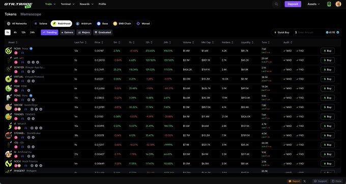Image resolution: width=346 pixels, height=184 pixels.
Task: Click the telegram icon in un1 row
Action: click(38, 62)
